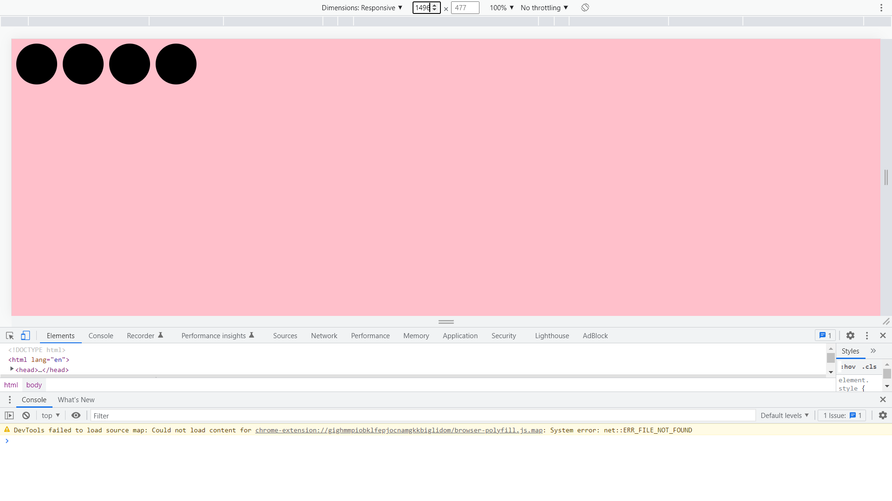
Task: Open the Performance insights tab
Action: [x=218, y=336]
